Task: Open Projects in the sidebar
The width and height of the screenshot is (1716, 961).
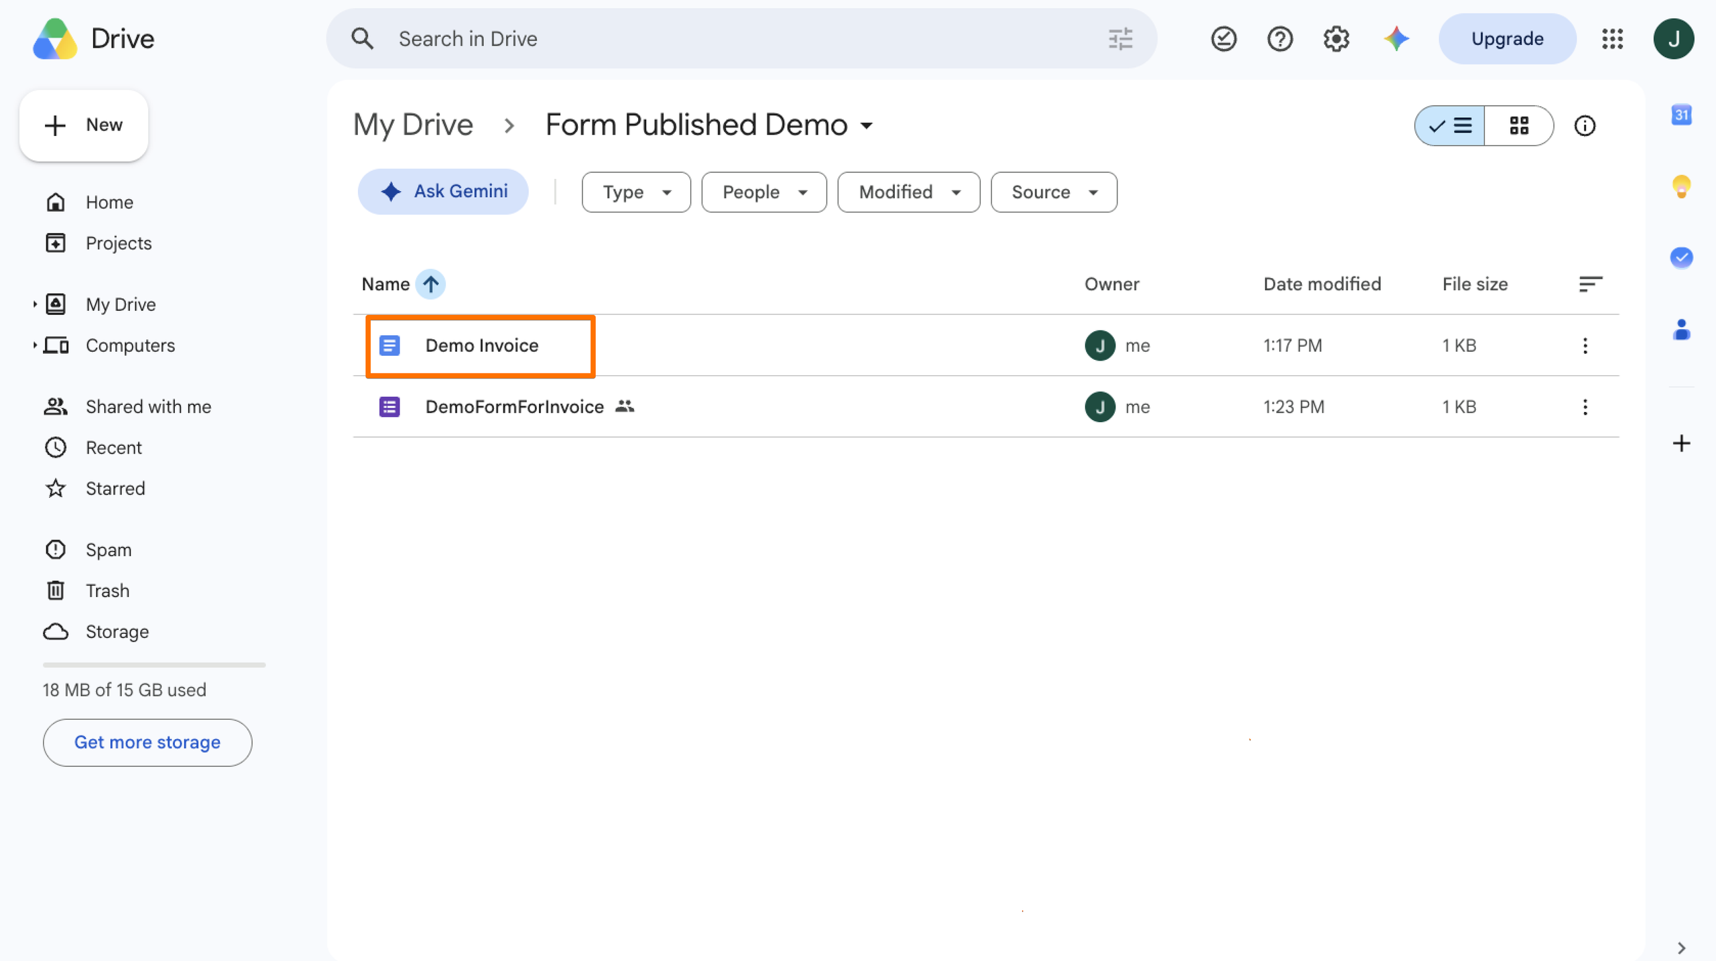Action: [x=118, y=243]
